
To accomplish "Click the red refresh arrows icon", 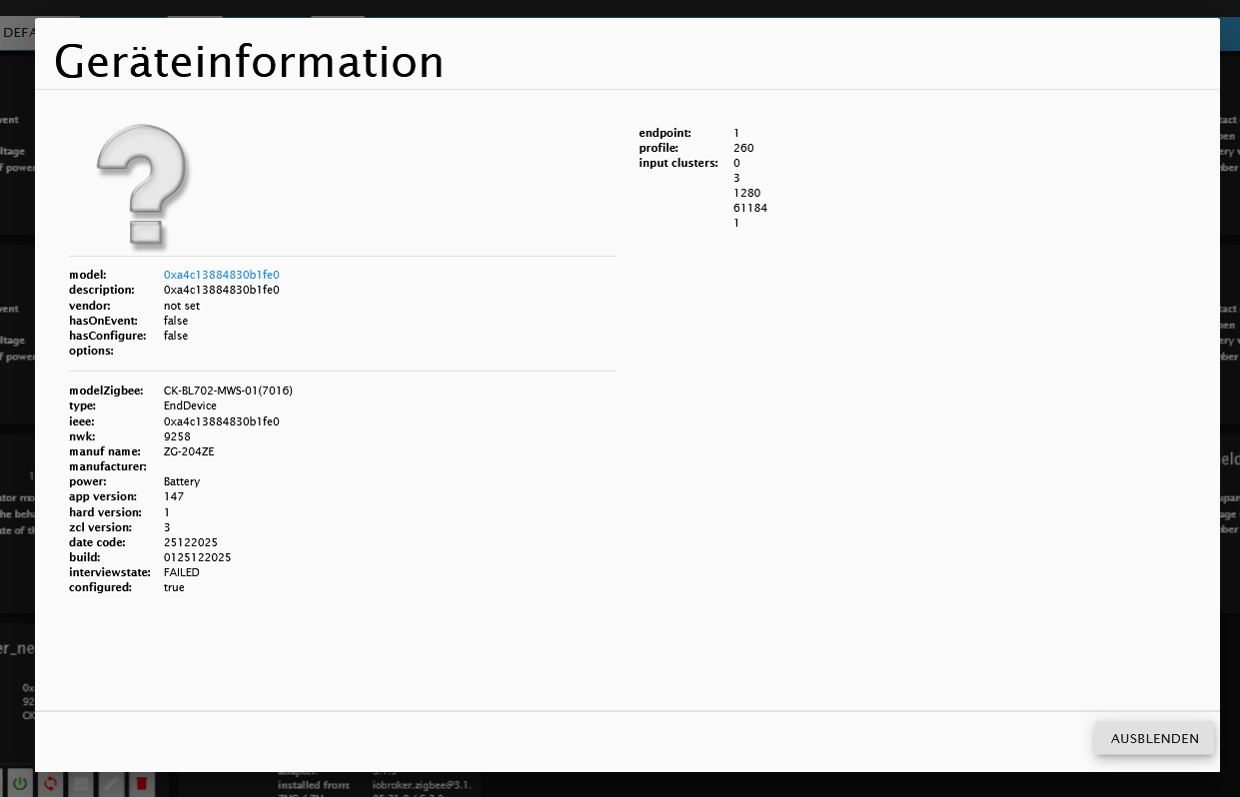I will coord(50,784).
